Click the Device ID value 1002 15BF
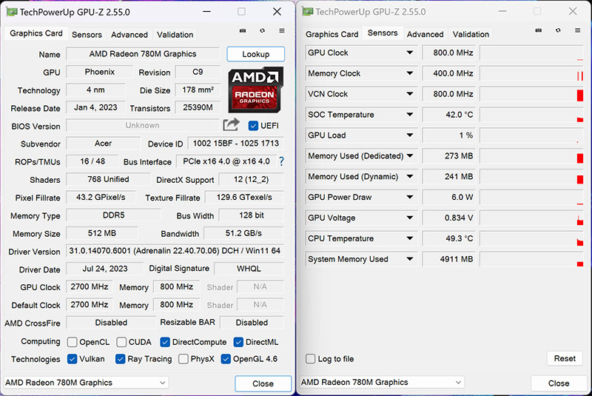Screen dimensions: 592x396 (235, 144)
